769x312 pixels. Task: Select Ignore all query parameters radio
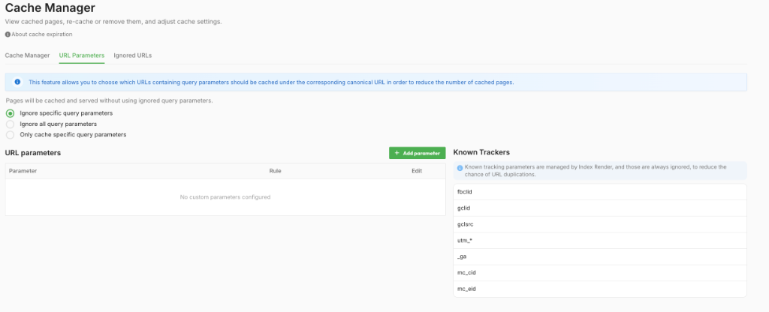pos(10,124)
